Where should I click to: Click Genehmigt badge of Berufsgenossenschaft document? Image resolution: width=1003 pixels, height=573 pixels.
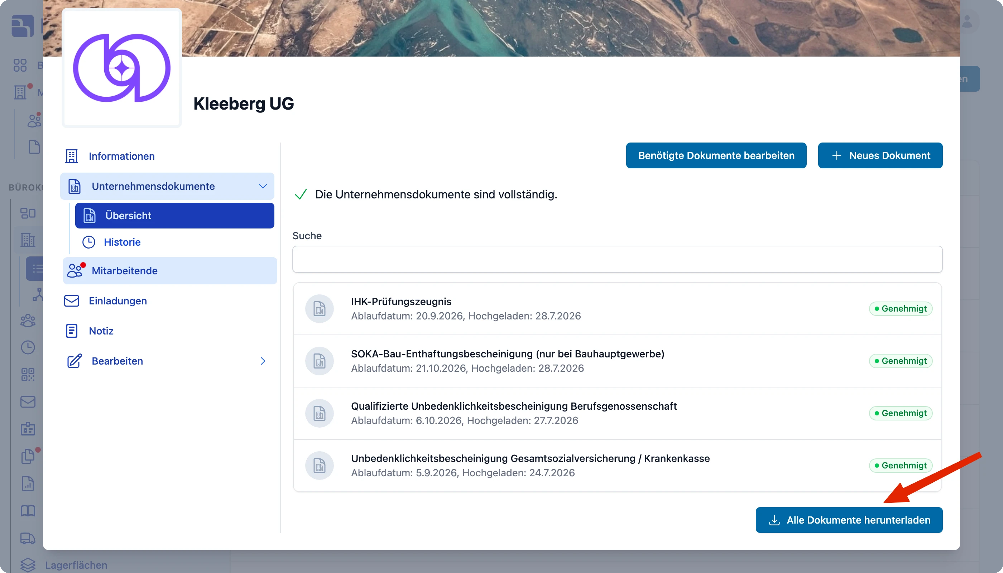[x=900, y=413]
